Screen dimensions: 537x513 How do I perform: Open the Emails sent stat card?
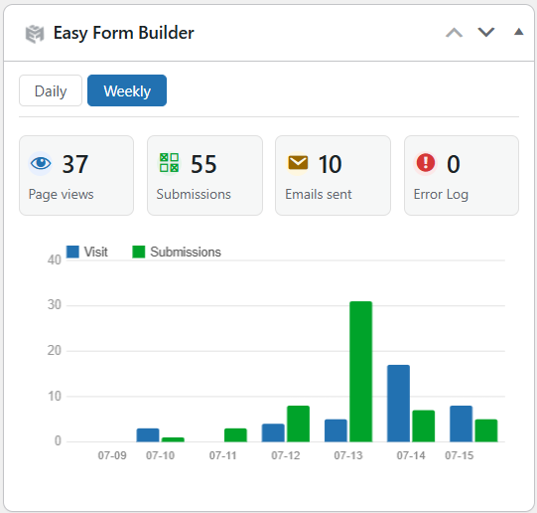[x=333, y=176]
